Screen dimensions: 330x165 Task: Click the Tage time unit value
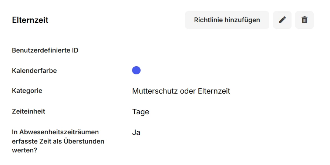(141, 112)
